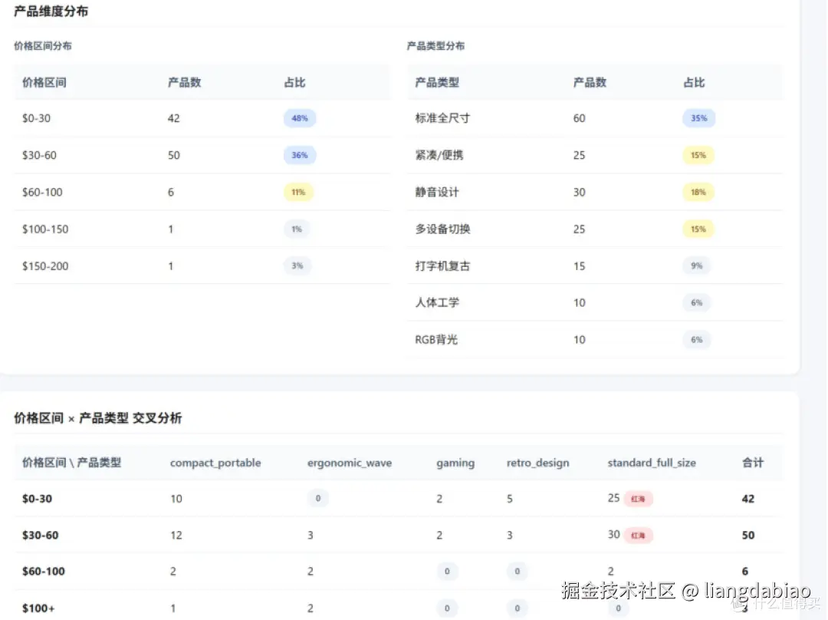Select the 打字机复古 product type

(x=442, y=265)
